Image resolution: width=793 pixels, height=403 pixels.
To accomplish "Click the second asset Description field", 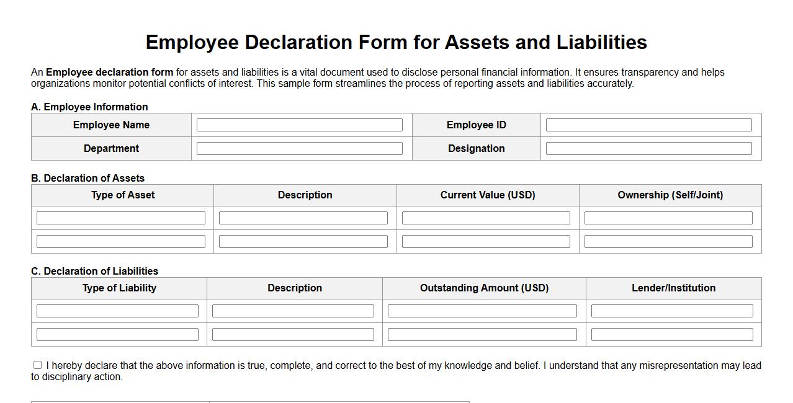I will click(302, 241).
